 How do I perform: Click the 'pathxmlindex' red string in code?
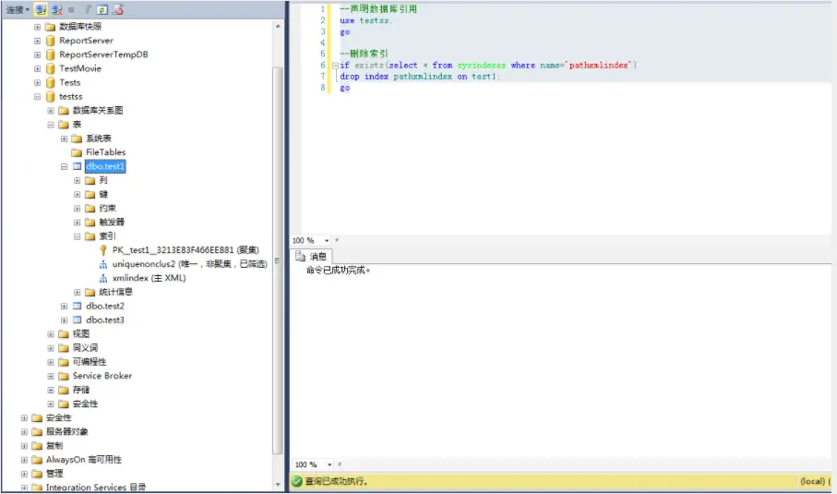pos(600,66)
